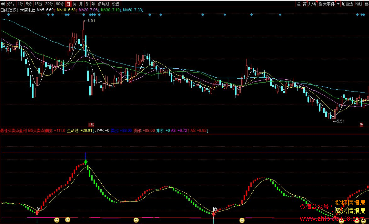Click the 发 toolbar button
This screenshot has height=224, width=369.
point(299,4)
